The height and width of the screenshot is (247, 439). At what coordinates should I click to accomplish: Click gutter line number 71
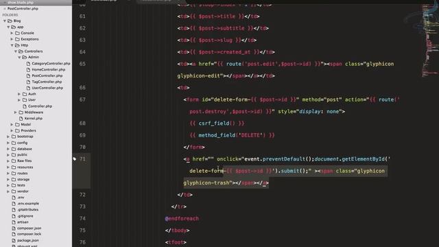pyautogui.click(x=82, y=159)
